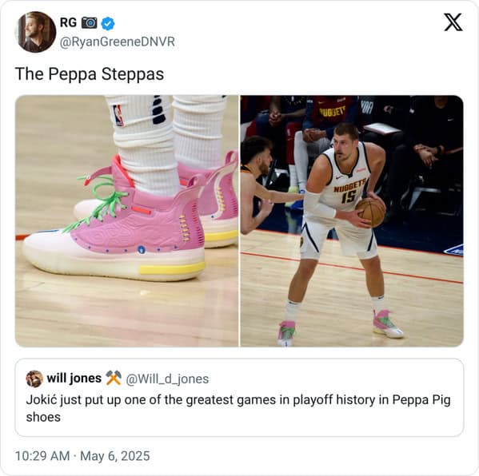Click the X logo icon
The height and width of the screenshot is (476, 479).
click(x=453, y=22)
